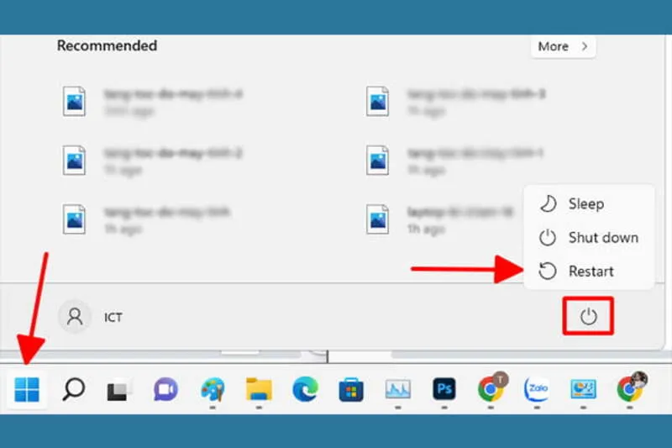Viewport: 672px width, 448px height.
Task: Open File Explorer folder icon
Action: [x=259, y=389]
